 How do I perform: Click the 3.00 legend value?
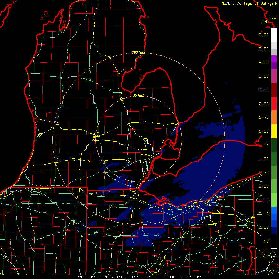pyautogui.click(x=264, y=76)
